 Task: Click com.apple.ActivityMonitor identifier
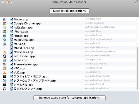coord(98,76)
